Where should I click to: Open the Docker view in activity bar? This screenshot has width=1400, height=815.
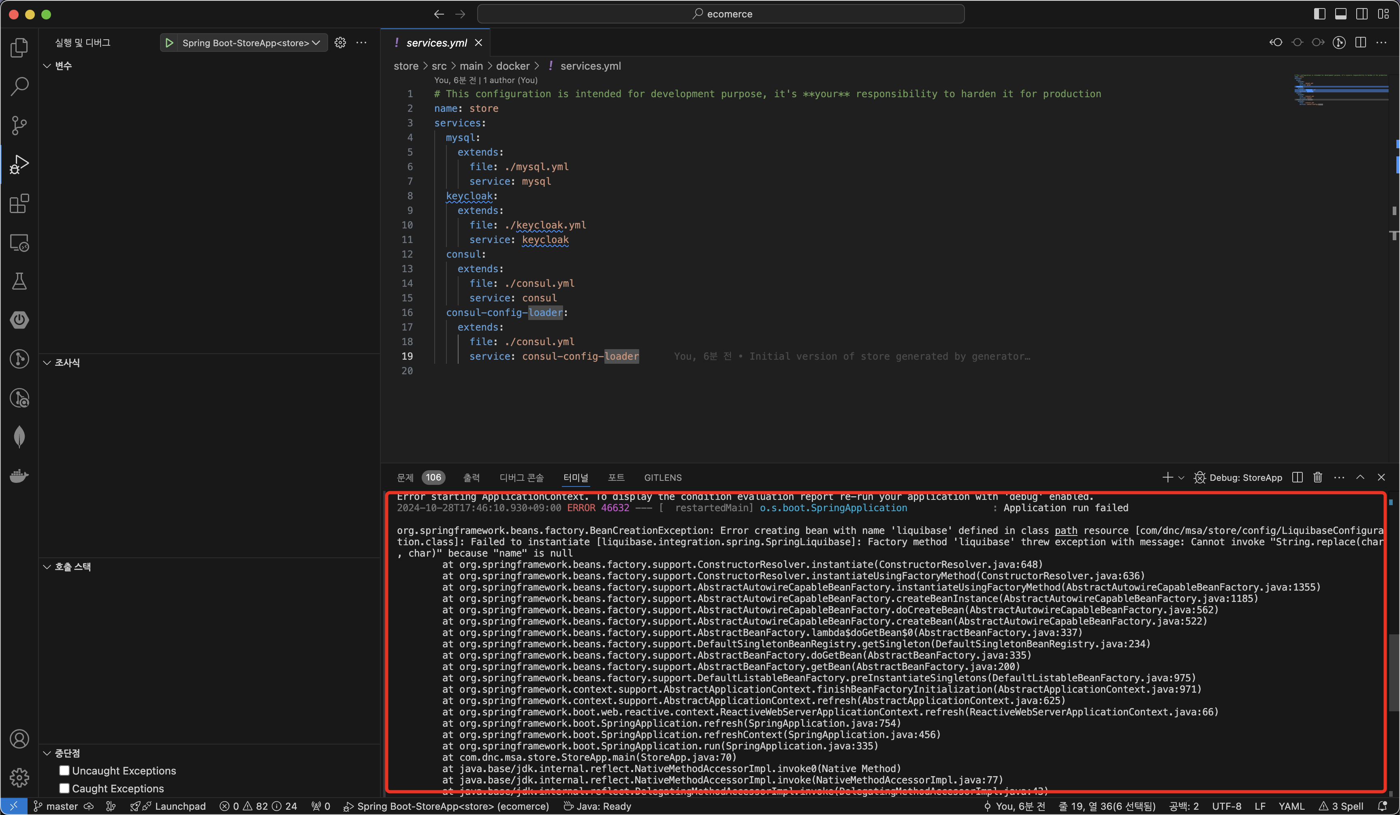[19, 476]
